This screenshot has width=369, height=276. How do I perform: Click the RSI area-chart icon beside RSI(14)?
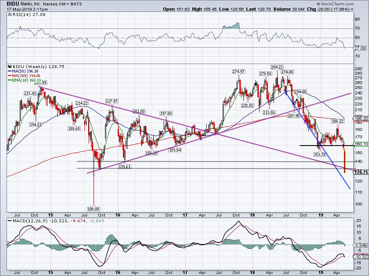click(9, 14)
